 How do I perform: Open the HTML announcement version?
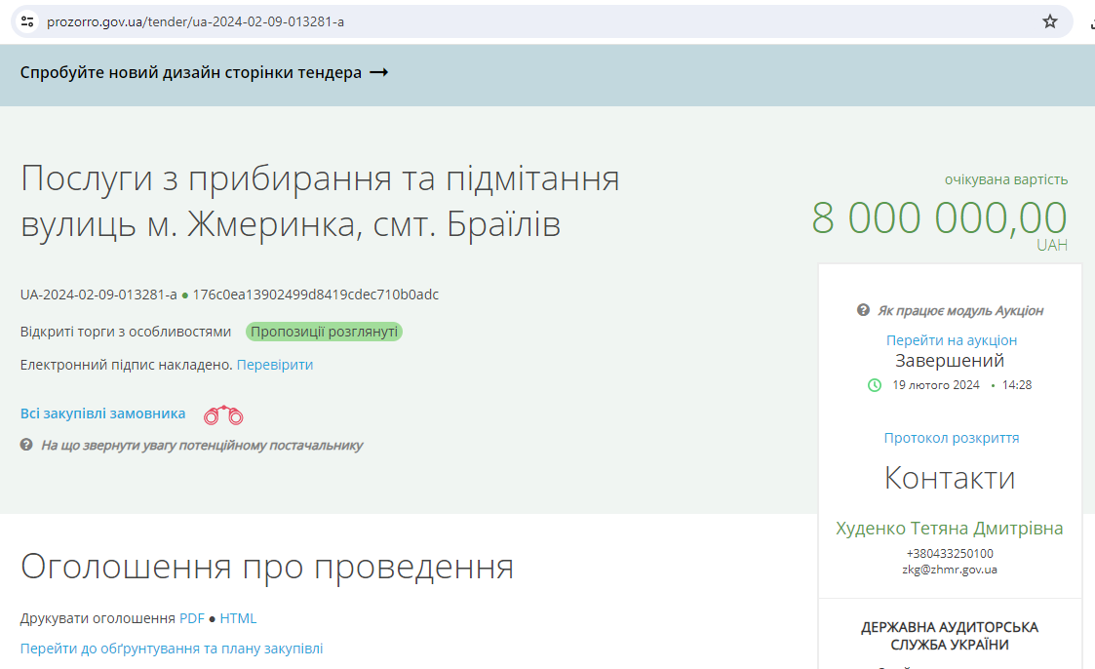pyautogui.click(x=239, y=617)
